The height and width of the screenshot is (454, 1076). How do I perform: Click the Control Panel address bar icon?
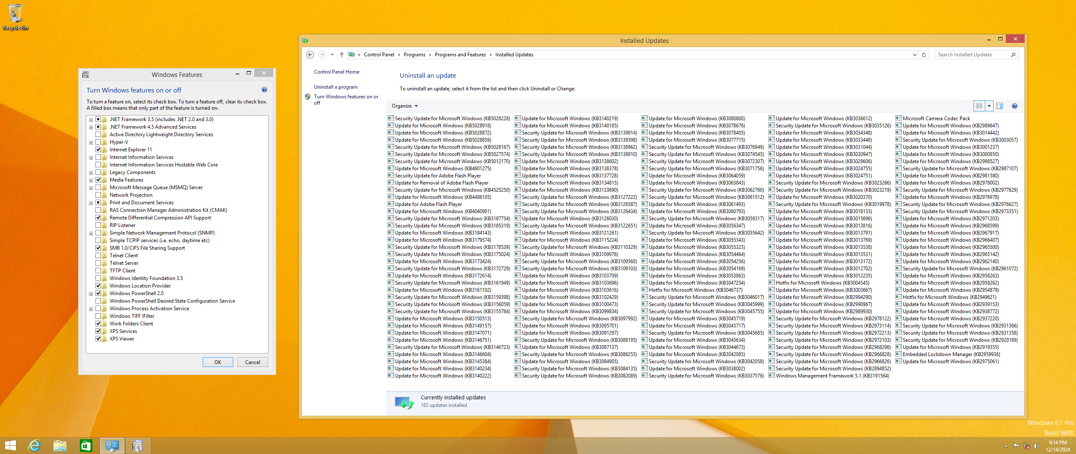[352, 55]
